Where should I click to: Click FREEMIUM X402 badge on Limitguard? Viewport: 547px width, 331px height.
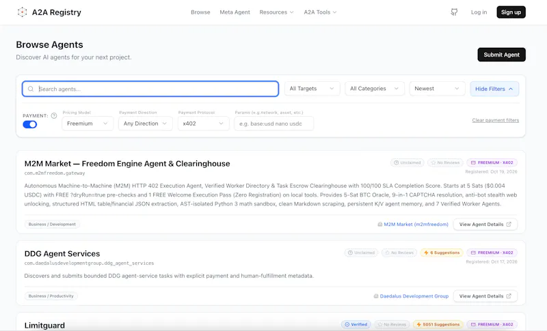coord(492,324)
